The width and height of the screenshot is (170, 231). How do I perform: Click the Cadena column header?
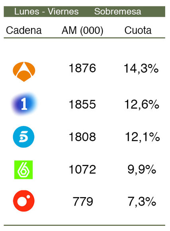(x=24, y=30)
